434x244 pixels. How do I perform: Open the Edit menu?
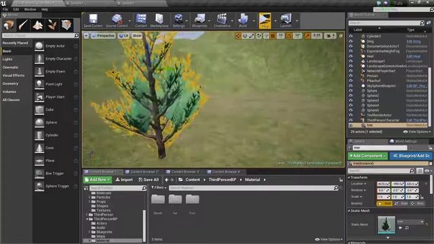[16, 9]
